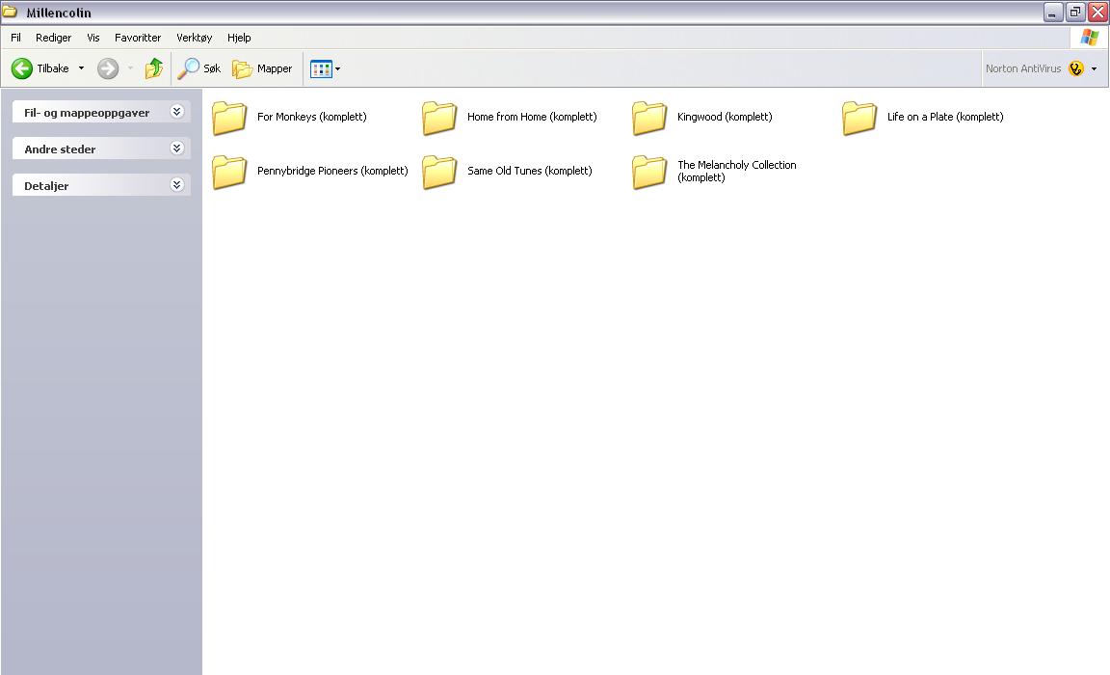Viewport: 1110px width, 675px height.
Task: Expand the Detaljer chevron
Action: click(177, 185)
